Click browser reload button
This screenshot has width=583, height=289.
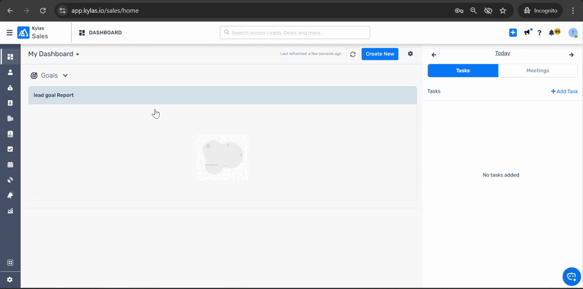click(43, 10)
